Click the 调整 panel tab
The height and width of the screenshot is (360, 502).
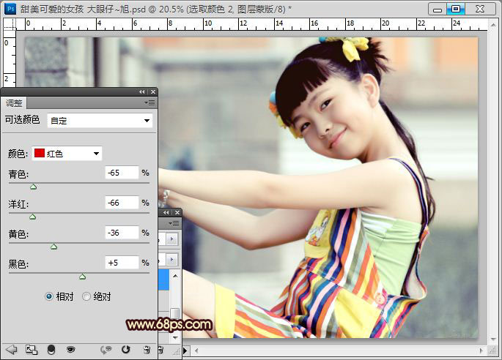coord(14,103)
